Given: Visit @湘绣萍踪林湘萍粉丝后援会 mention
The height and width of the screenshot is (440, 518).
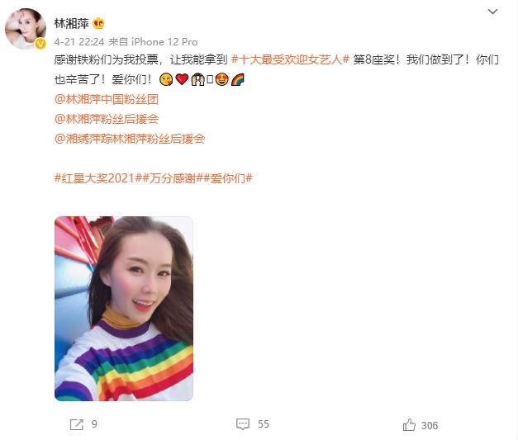Looking at the screenshot, I should click(130, 139).
